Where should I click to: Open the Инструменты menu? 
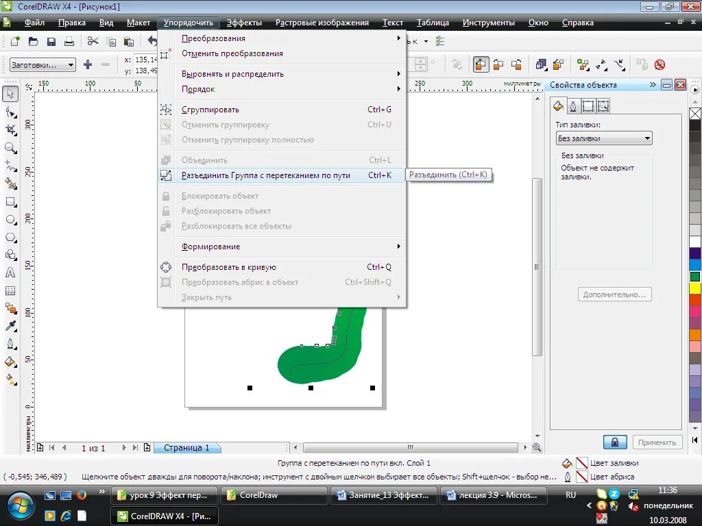[488, 23]
